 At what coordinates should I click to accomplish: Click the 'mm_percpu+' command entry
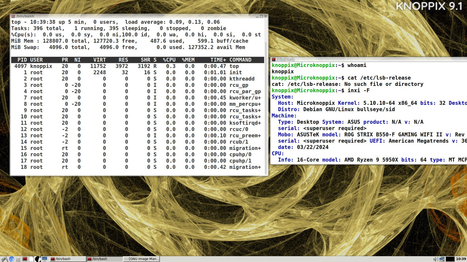(245, 104)
